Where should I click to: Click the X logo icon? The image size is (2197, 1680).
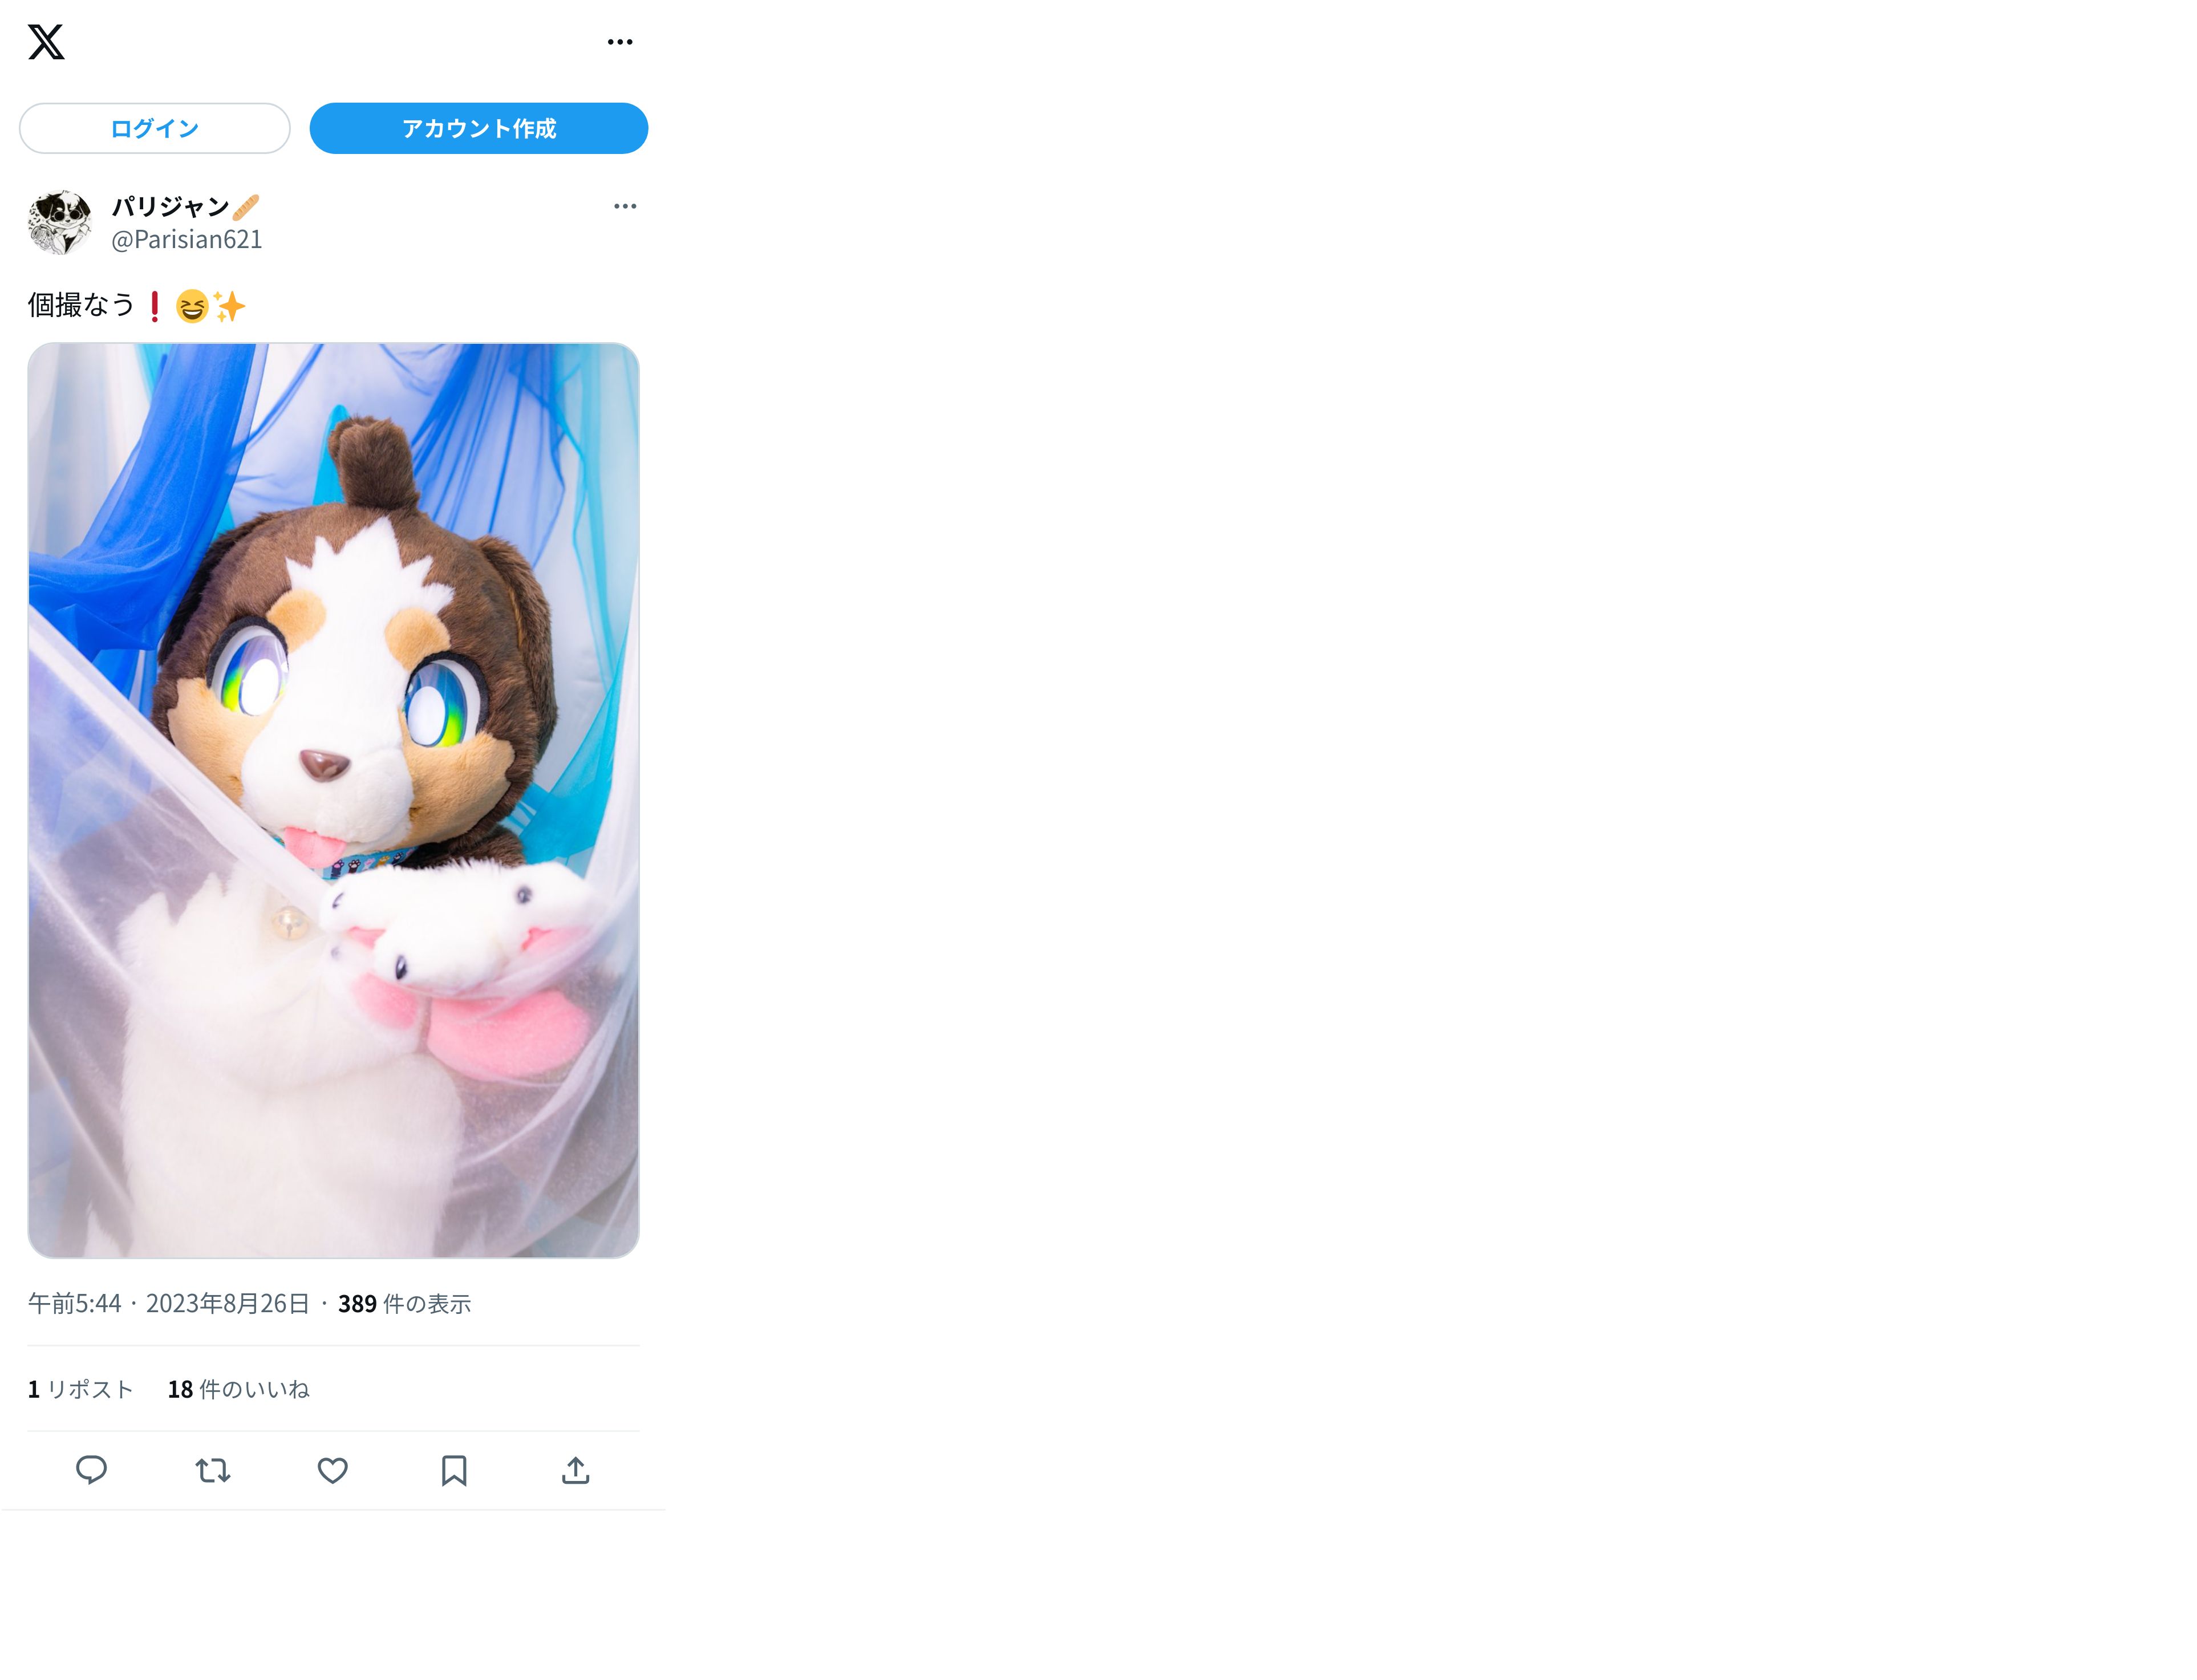pos(46,42)
